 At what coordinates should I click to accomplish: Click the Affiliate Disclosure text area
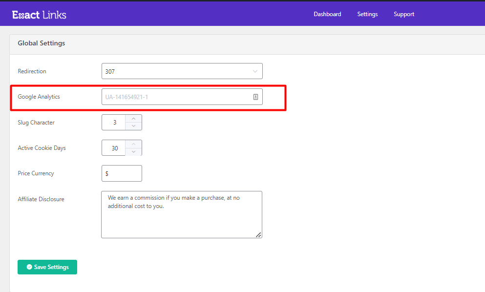point(182,215)
